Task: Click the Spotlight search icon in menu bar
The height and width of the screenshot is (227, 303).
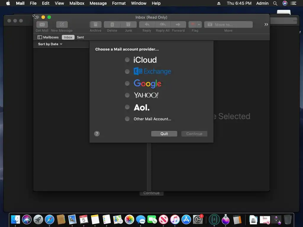Action: [x=275, y=3]
